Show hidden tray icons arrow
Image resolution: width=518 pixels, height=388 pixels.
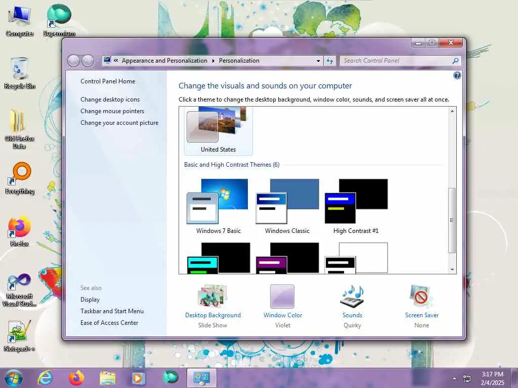pos(454,379)
